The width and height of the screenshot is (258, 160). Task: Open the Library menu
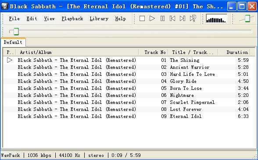pos(99,18)
